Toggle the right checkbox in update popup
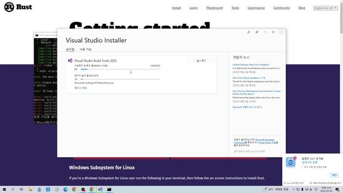 pos(311,183)
